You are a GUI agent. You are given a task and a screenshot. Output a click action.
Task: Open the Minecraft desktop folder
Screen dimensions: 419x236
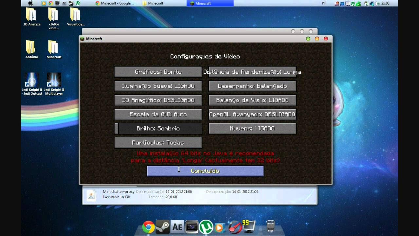54,49
